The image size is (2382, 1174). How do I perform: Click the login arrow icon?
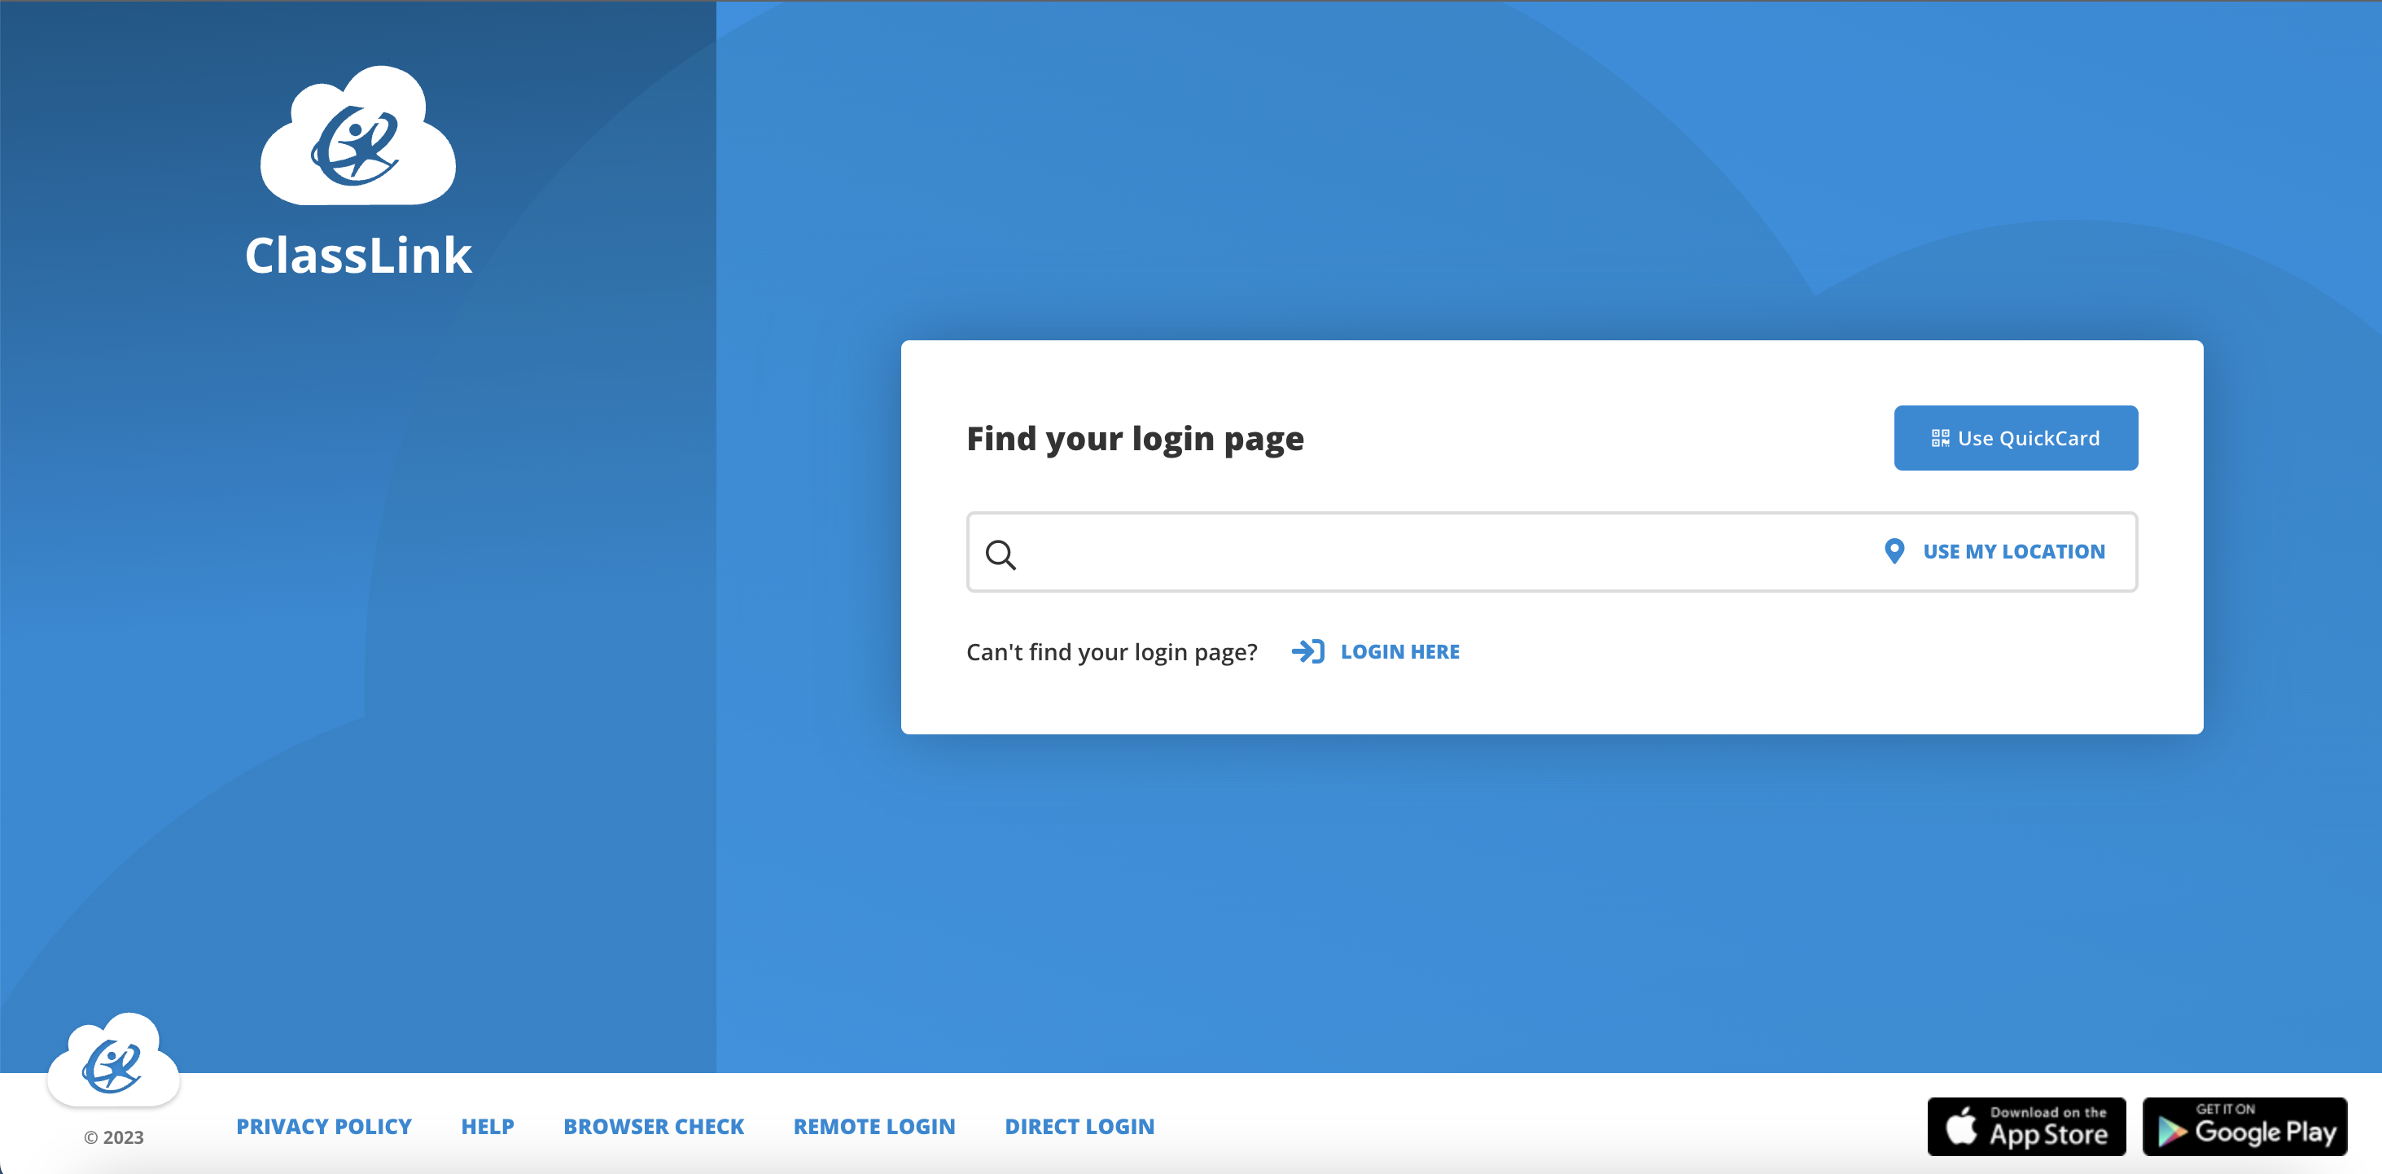[x=1308, y=651]
